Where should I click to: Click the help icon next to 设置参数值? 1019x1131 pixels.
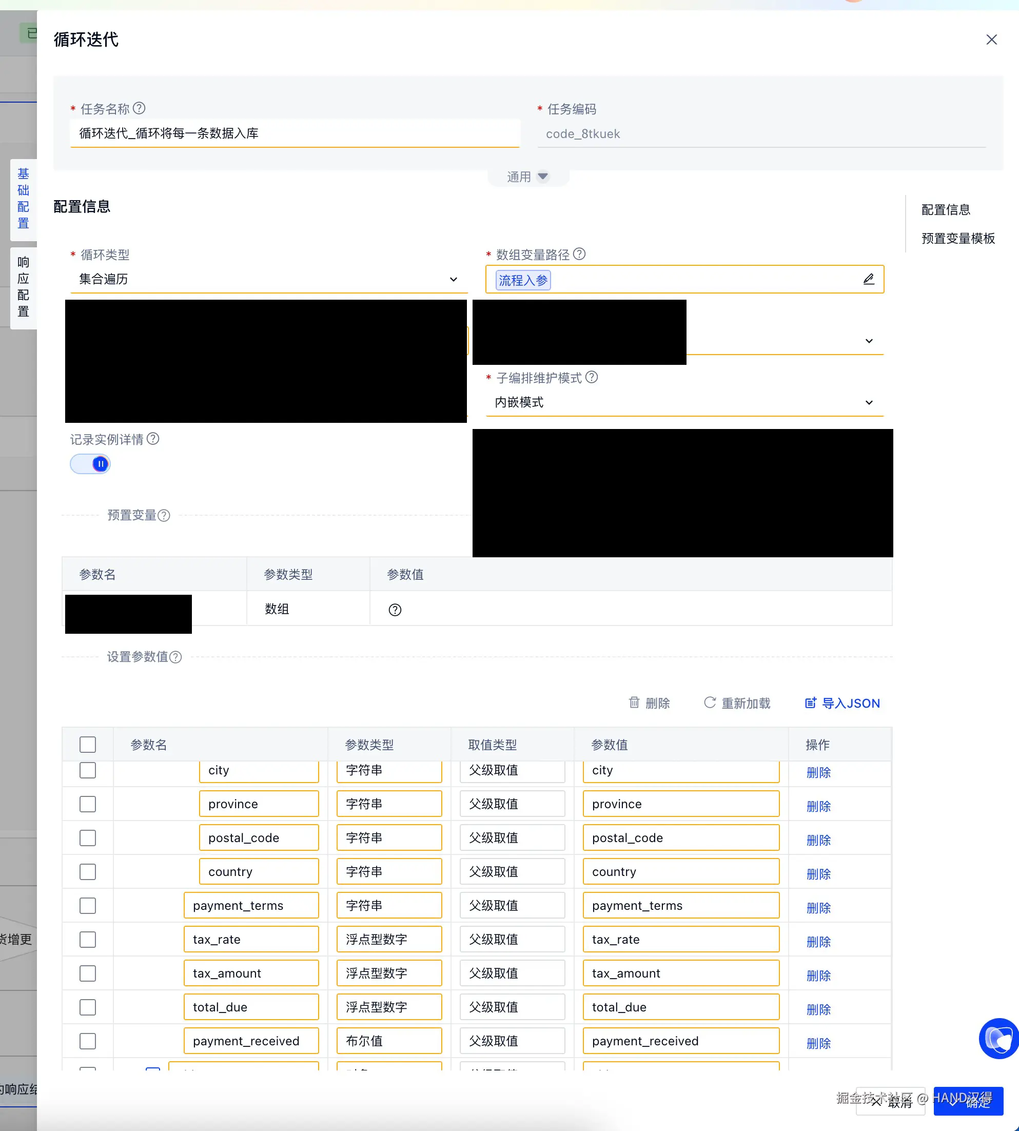click(x=175, y=657)
